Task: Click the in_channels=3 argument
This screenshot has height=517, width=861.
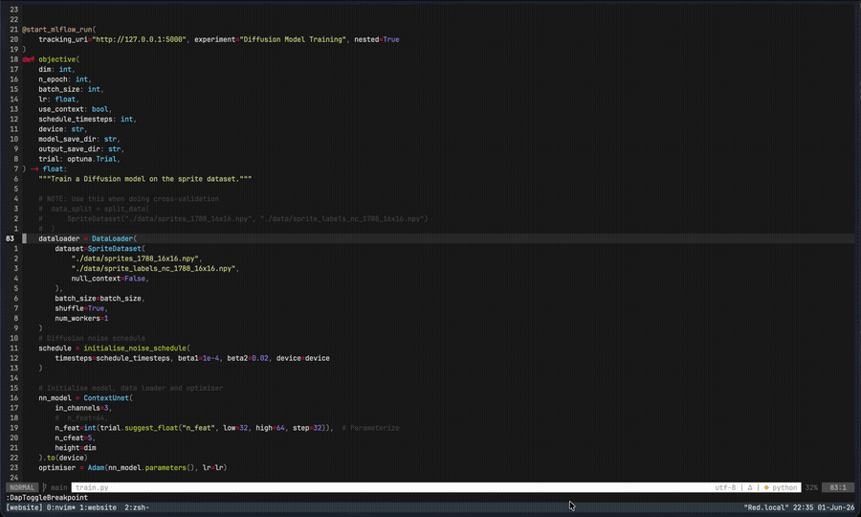Action: 83,408
